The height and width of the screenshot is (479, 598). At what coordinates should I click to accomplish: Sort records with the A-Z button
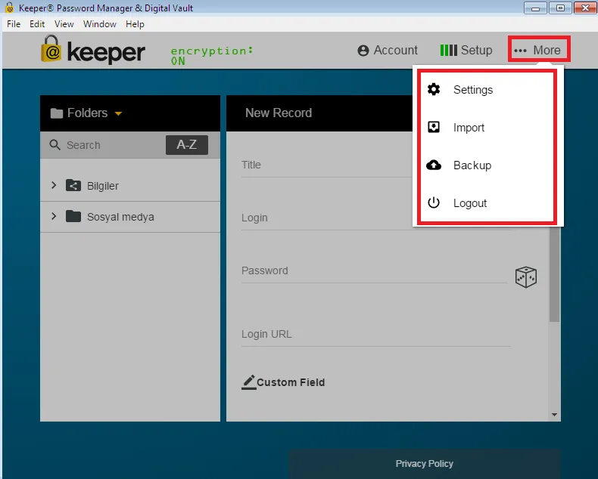coord(187,145)
